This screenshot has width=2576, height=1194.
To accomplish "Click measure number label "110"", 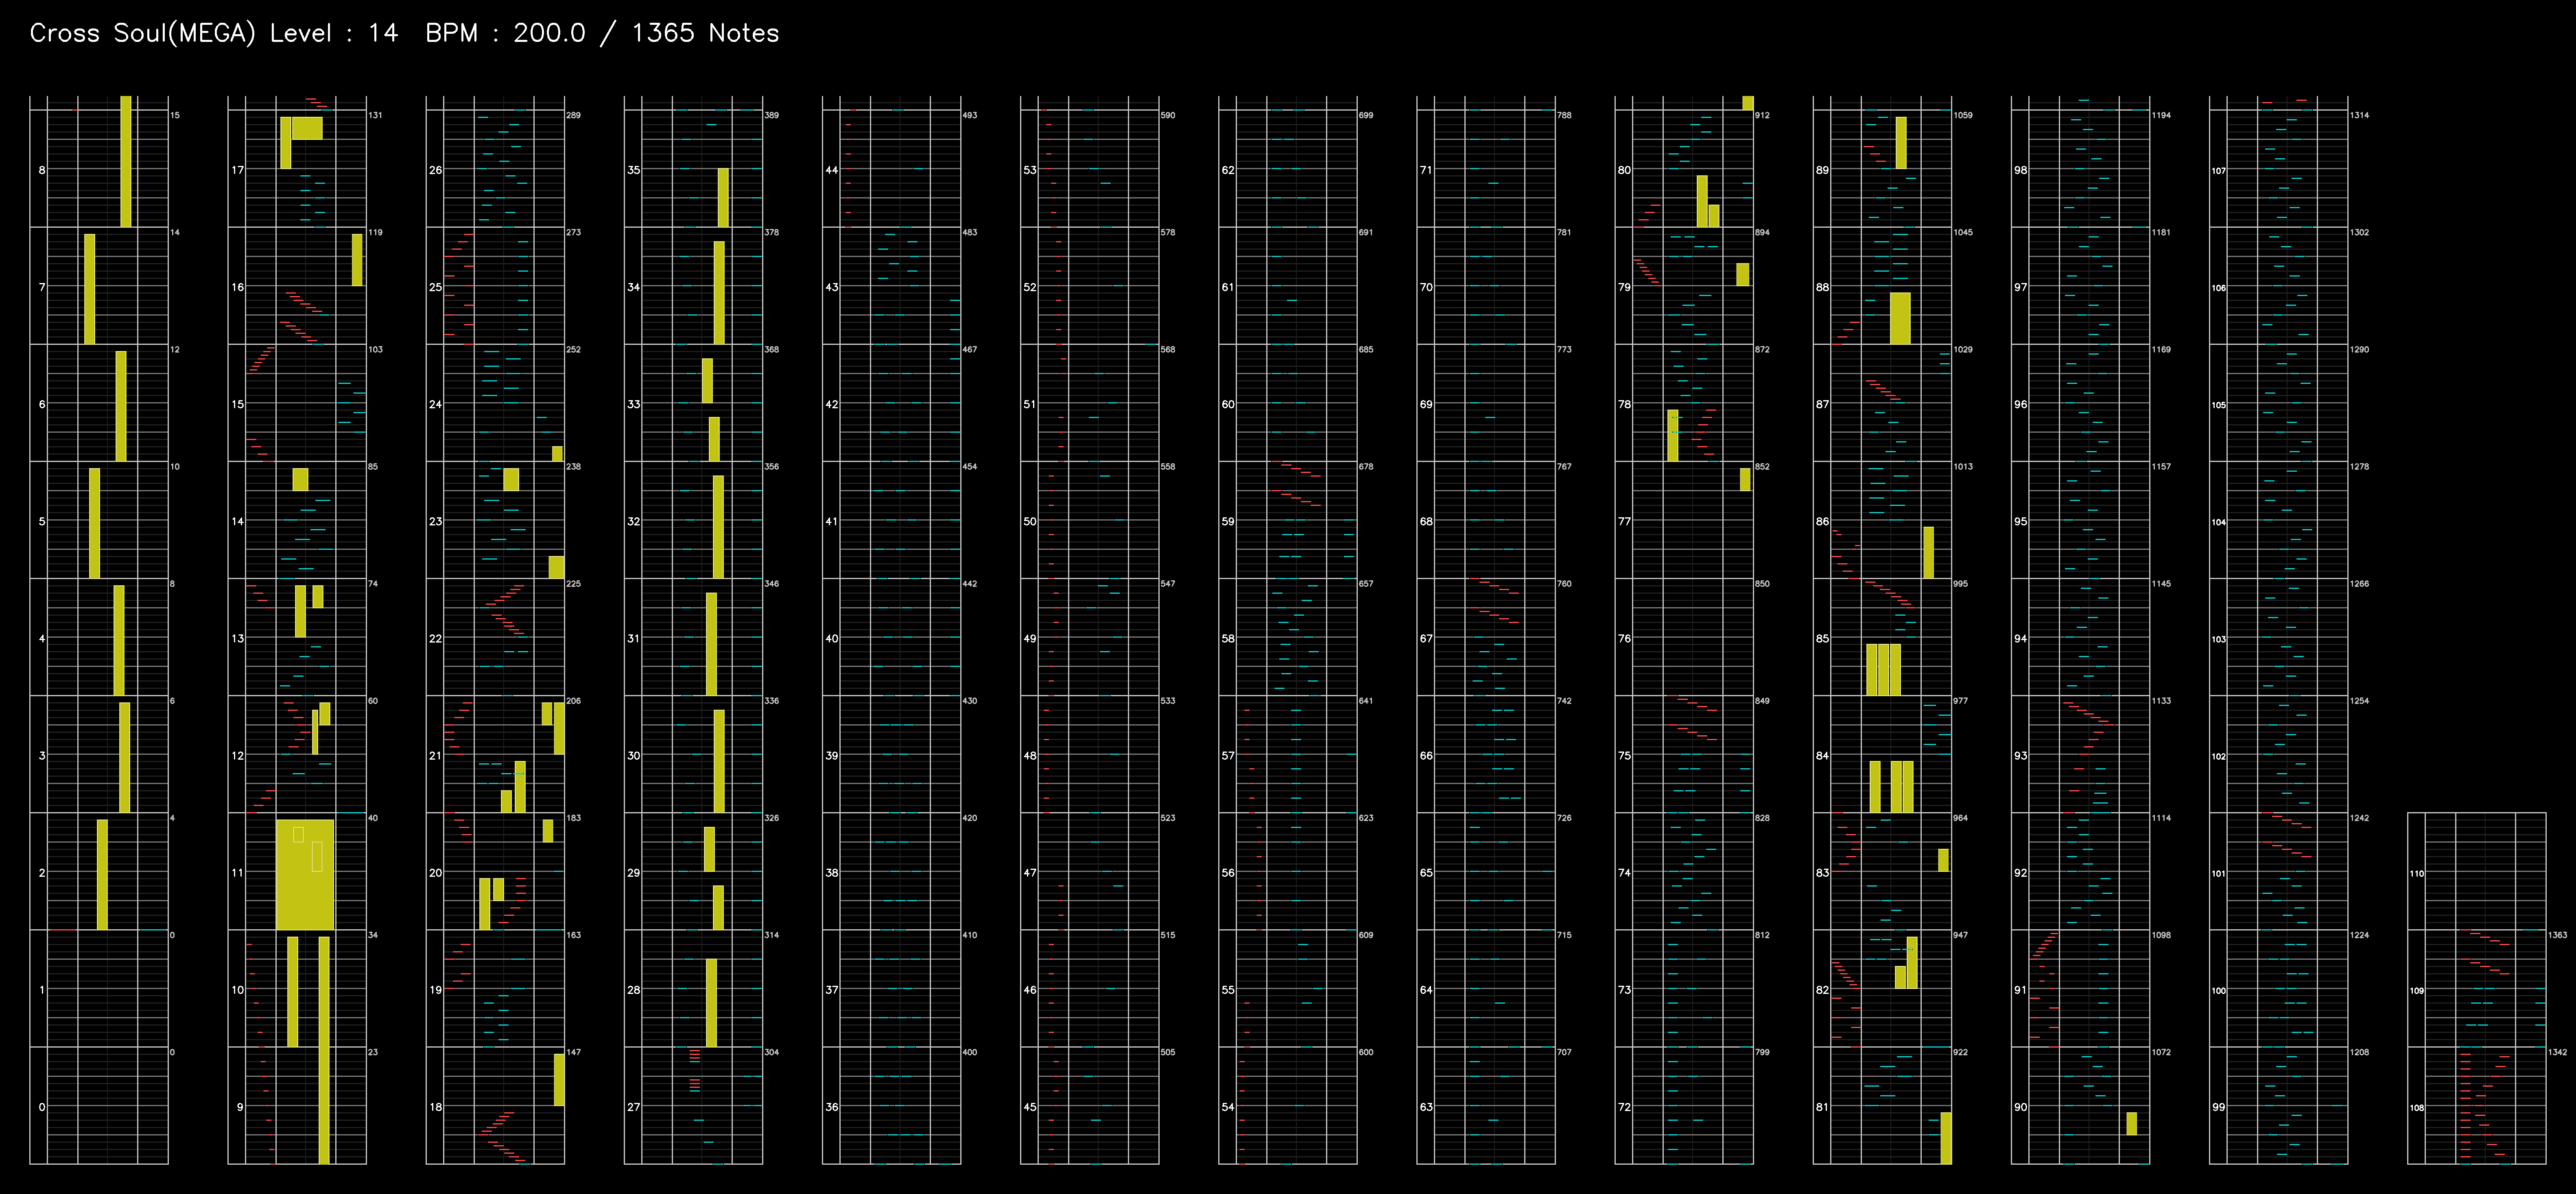I will click(2417, 873).
